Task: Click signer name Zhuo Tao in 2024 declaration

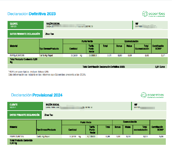Action: point(49,115)
